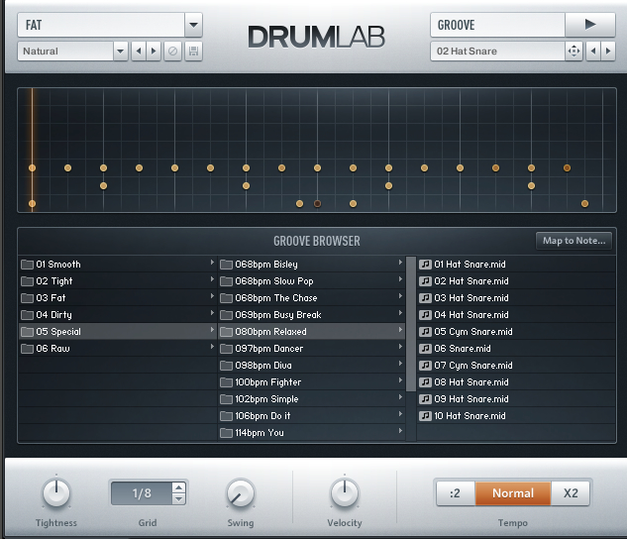627x539 pixels.
Task: Open the 068bpm The Chase folder
Action: (311, 298)
